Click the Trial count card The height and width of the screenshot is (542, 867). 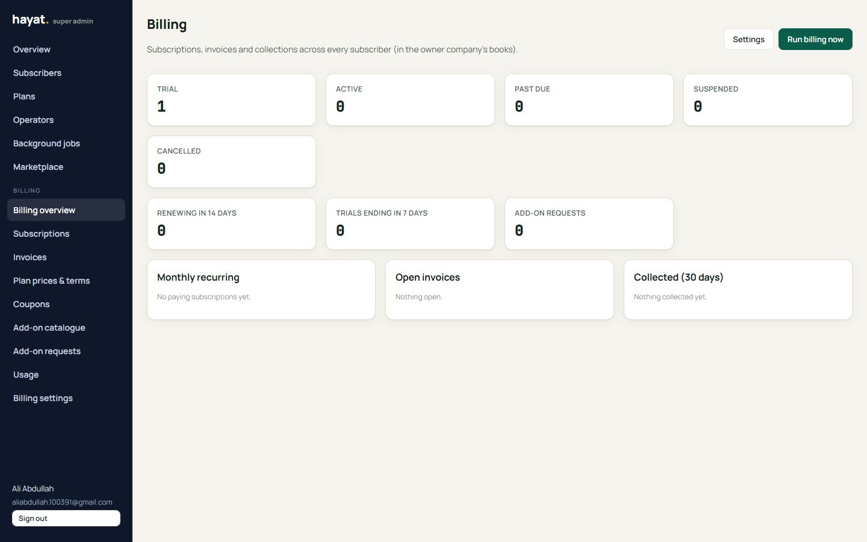(x=231, y=100)
